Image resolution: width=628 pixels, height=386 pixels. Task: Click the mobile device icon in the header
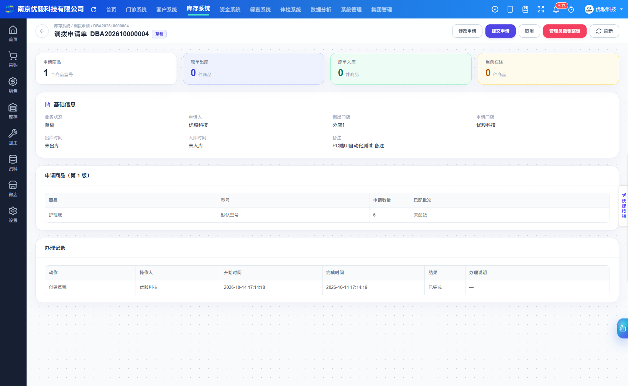510,9
